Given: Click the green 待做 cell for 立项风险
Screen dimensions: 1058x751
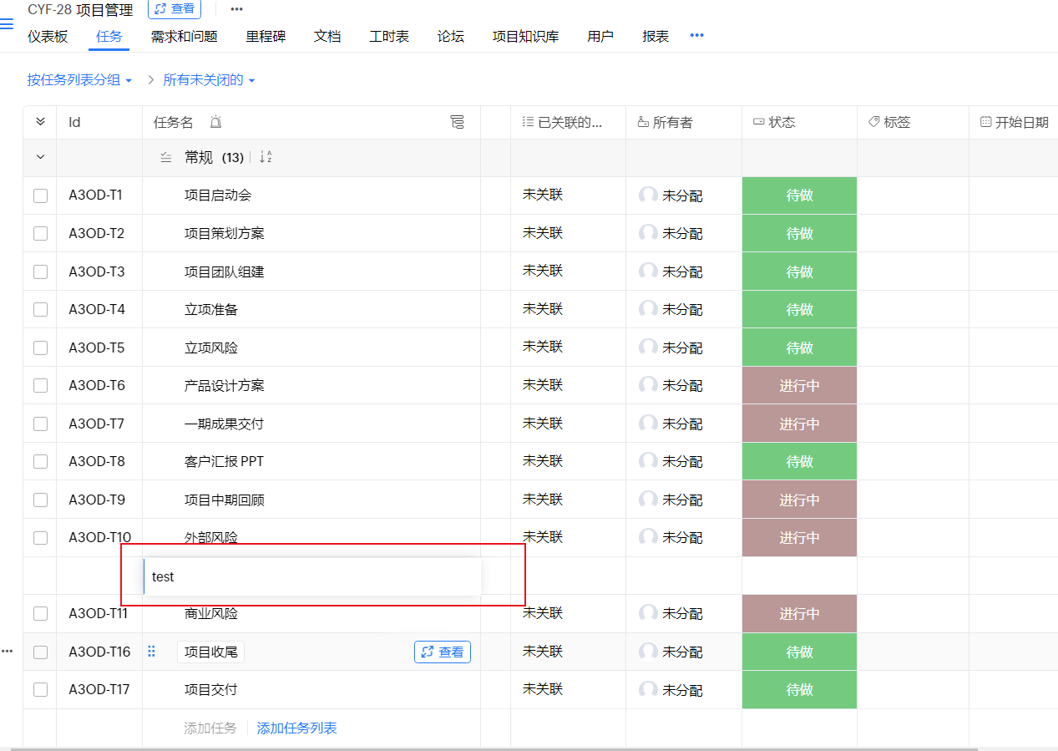Looking at the screenshot, I should 799,348.
